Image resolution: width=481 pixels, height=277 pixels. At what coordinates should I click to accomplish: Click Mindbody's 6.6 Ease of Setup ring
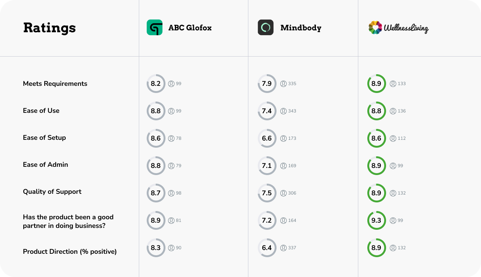tap(267, 138)
